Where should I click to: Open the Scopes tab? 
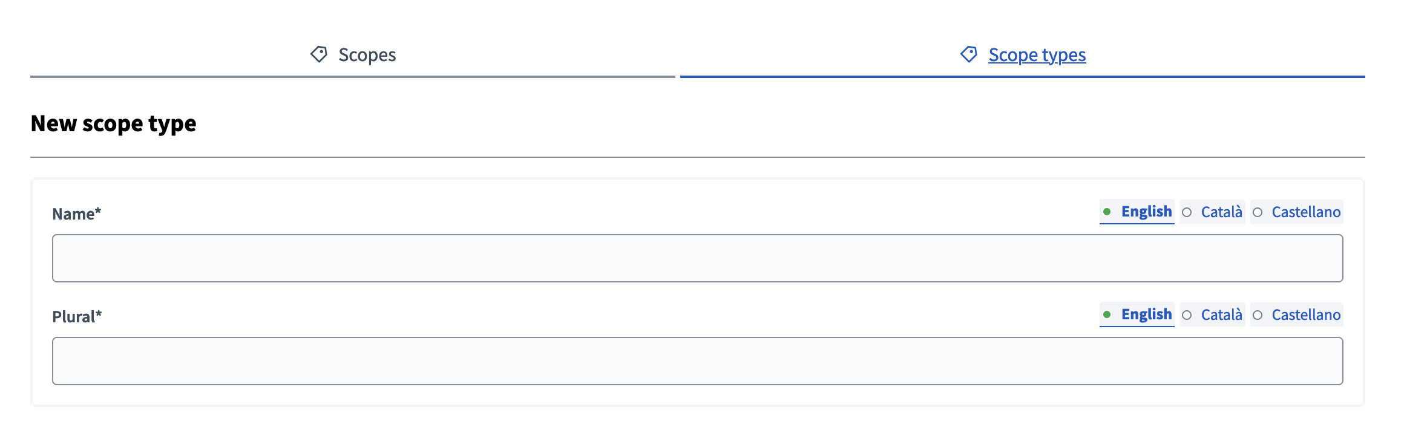pos(367,55)
